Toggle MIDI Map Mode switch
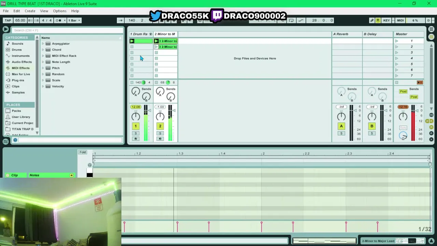The height and width of the screenshot is (246, 437). pyautogui.click(x=400, y=20)
